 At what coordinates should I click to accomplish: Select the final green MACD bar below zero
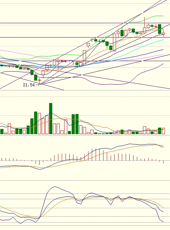click(x=164, y=162)
